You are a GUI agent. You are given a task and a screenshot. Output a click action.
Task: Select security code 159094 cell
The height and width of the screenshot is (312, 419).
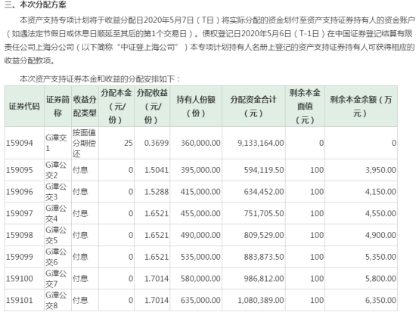(x=24, y=143)
